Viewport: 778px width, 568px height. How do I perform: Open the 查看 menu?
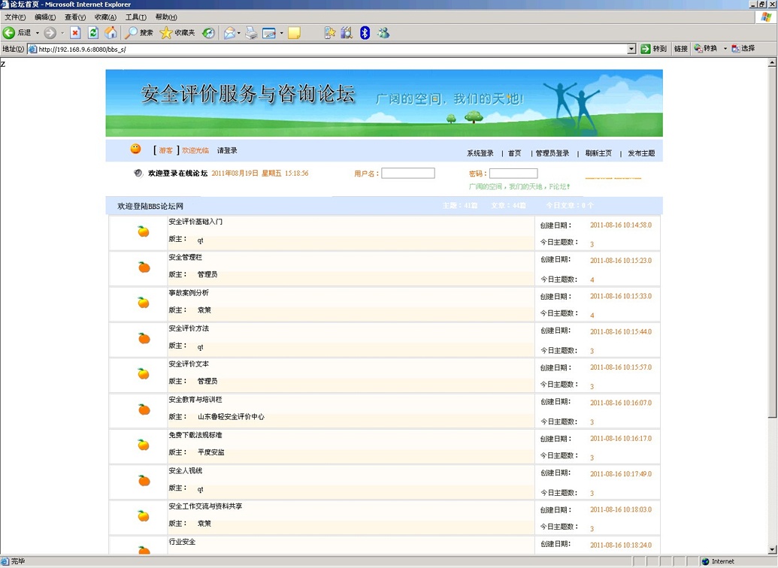(75, 17)
